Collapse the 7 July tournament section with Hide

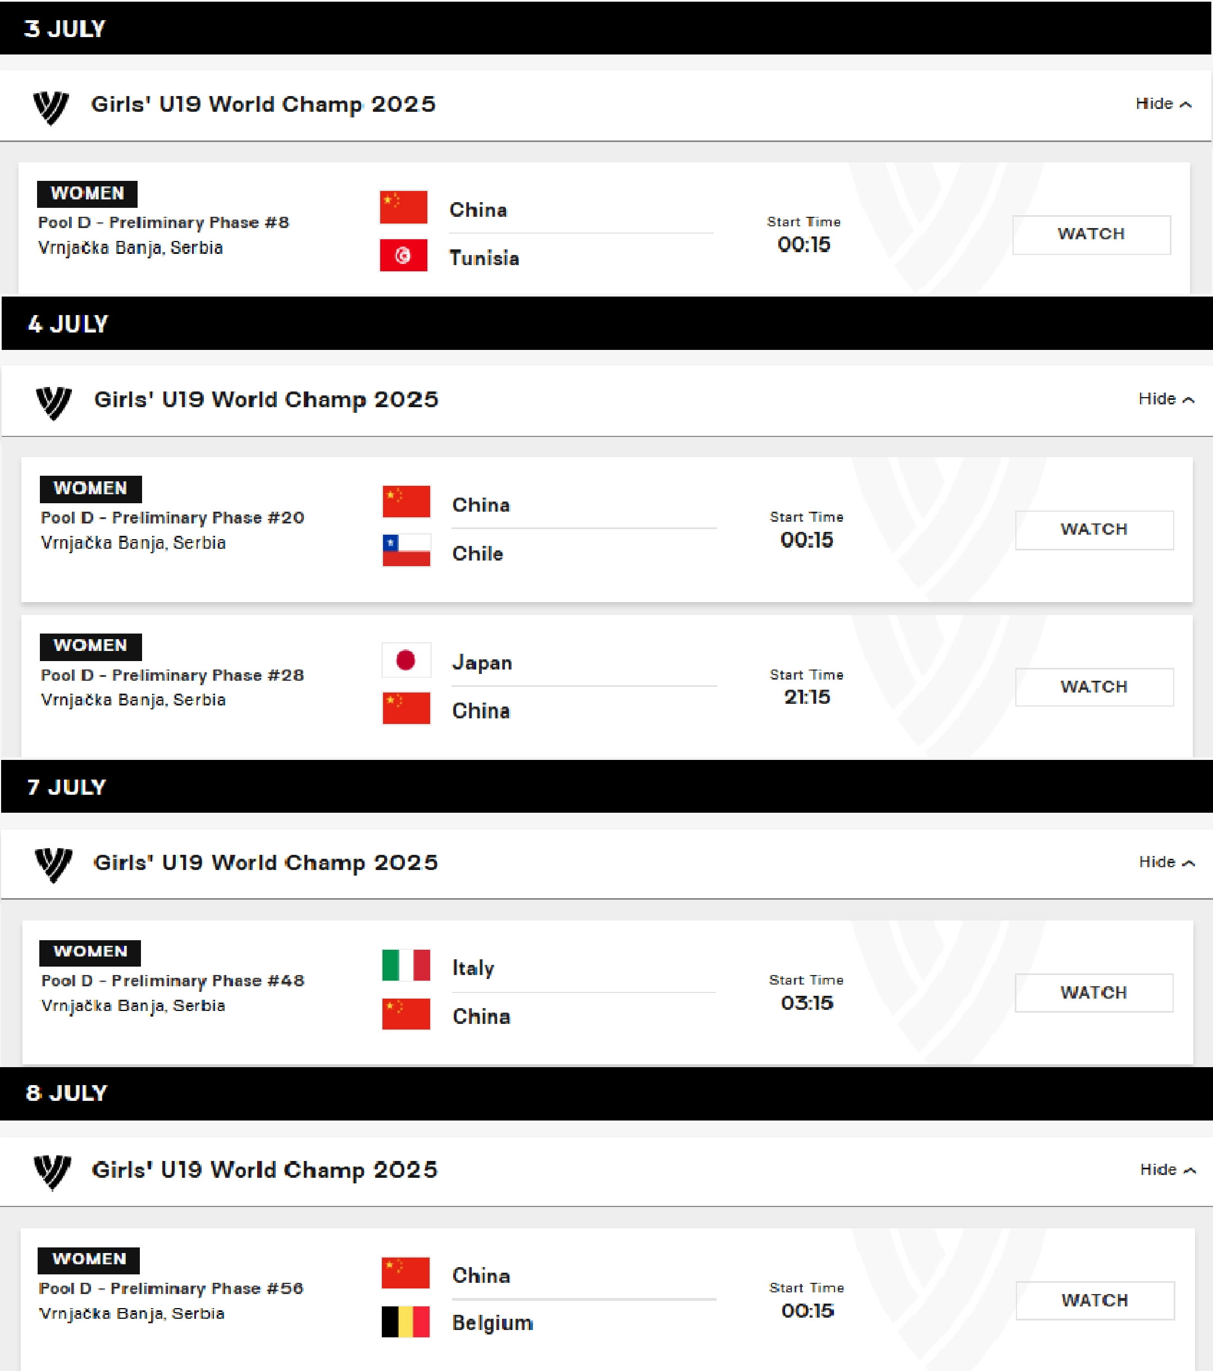click(x=1167, y=862)
